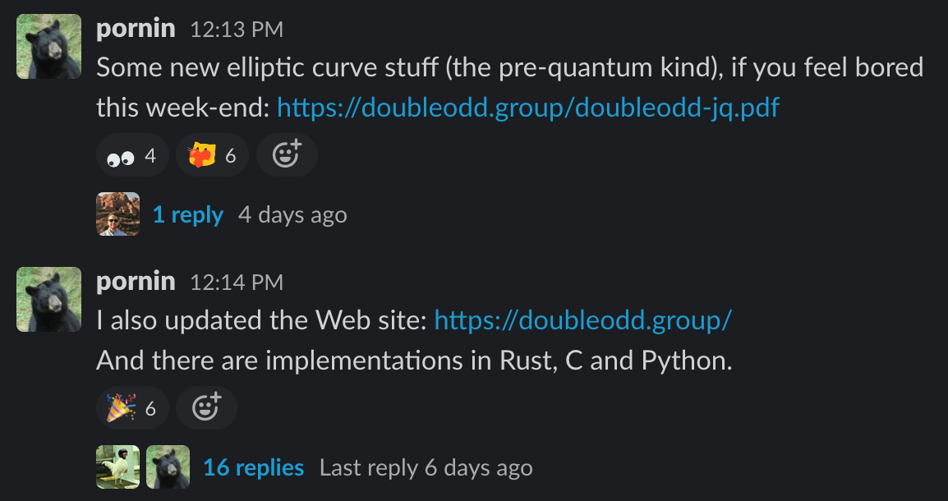Expand the 16 replies thread
The width and height of the screenshot is (948, 501).
[x=253, y=468]
